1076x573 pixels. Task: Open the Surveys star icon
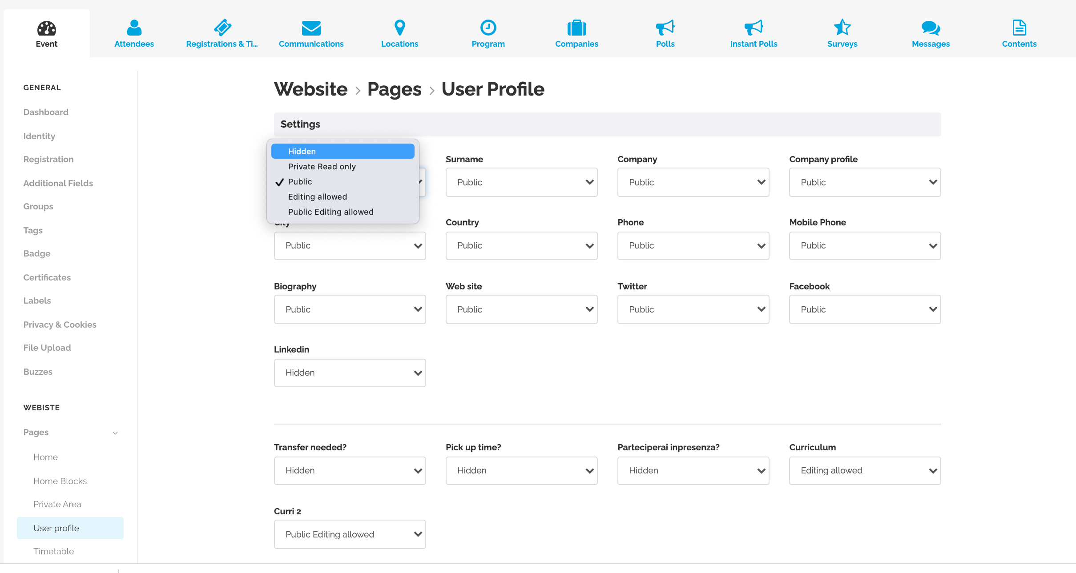tap(842, 28)
